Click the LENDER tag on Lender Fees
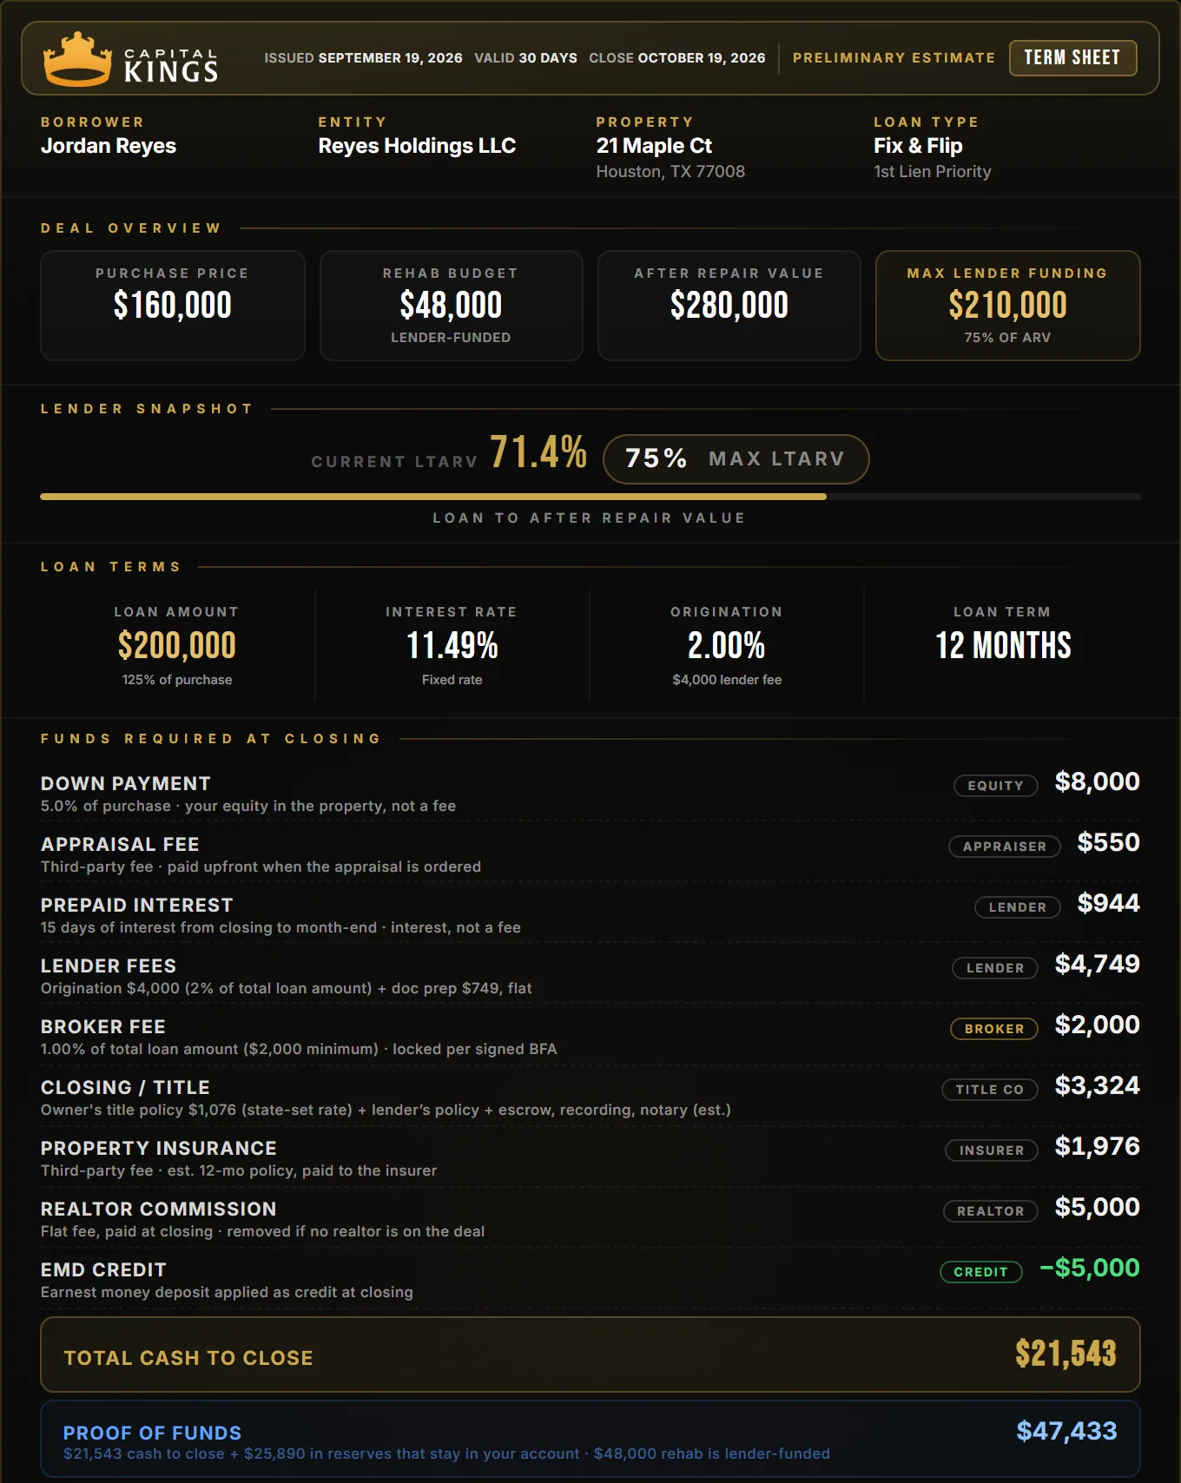This screenshot has width=1181, height=1483. coord(995,968)
